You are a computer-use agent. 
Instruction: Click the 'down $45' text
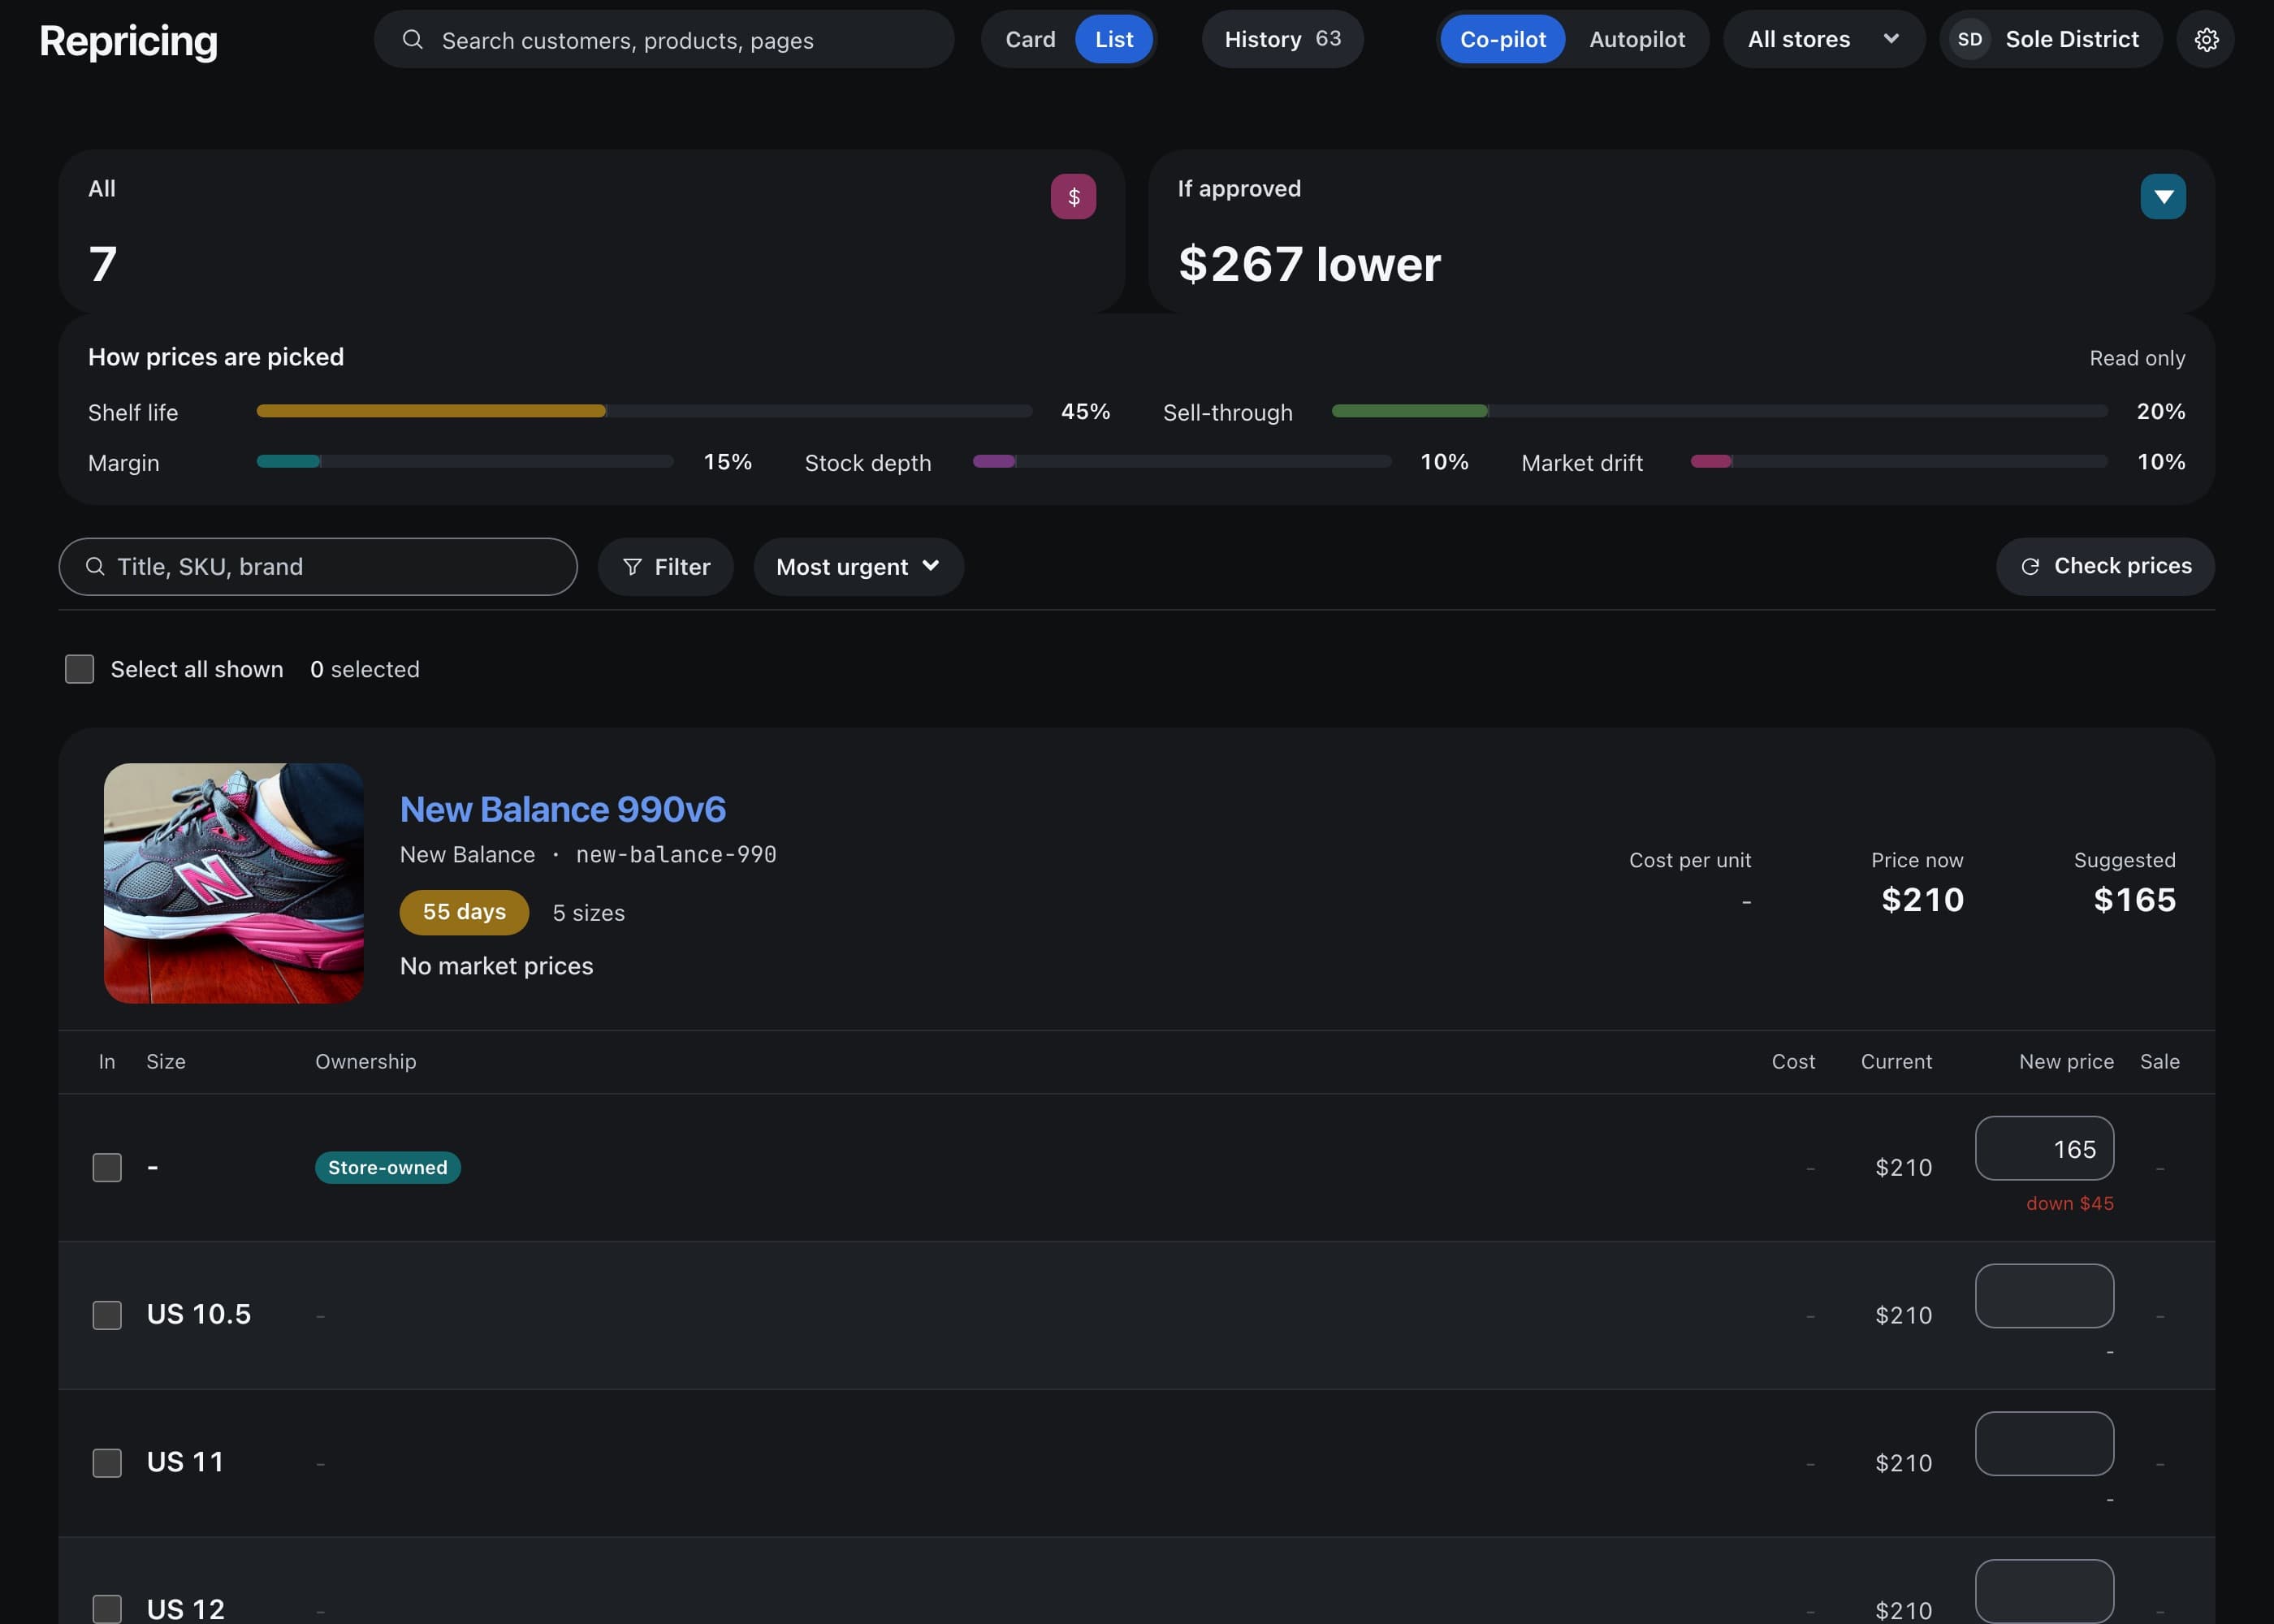(2070, 1203)
